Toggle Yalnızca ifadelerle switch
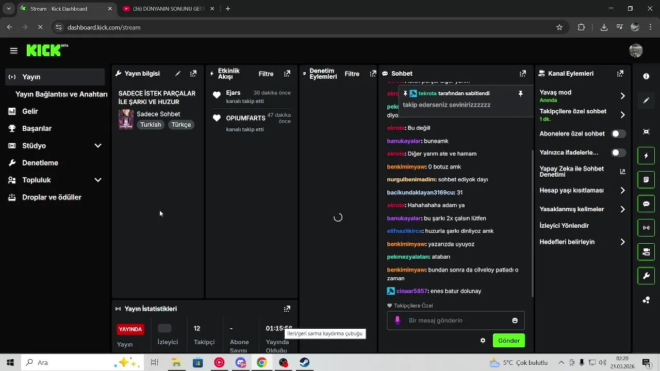Screen dimensions: 660x371 [618, 153]
